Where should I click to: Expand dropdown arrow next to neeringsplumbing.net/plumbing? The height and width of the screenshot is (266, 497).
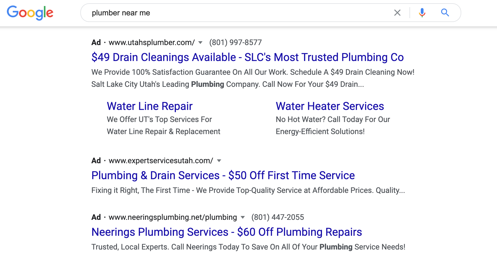click(x=243, y=217)
